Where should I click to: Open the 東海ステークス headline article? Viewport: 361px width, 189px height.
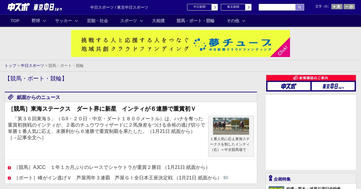[x=102, y=109]
